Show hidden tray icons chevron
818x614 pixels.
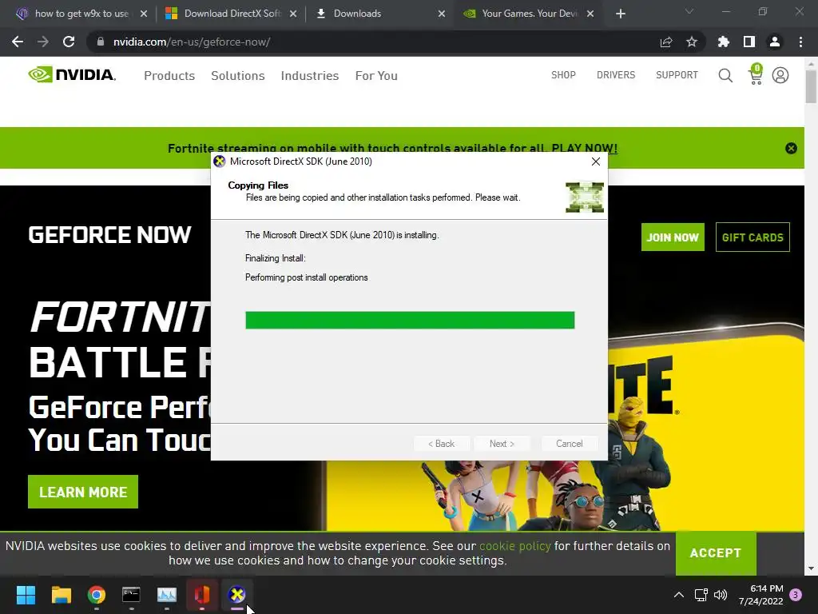[x=679, y=595]
